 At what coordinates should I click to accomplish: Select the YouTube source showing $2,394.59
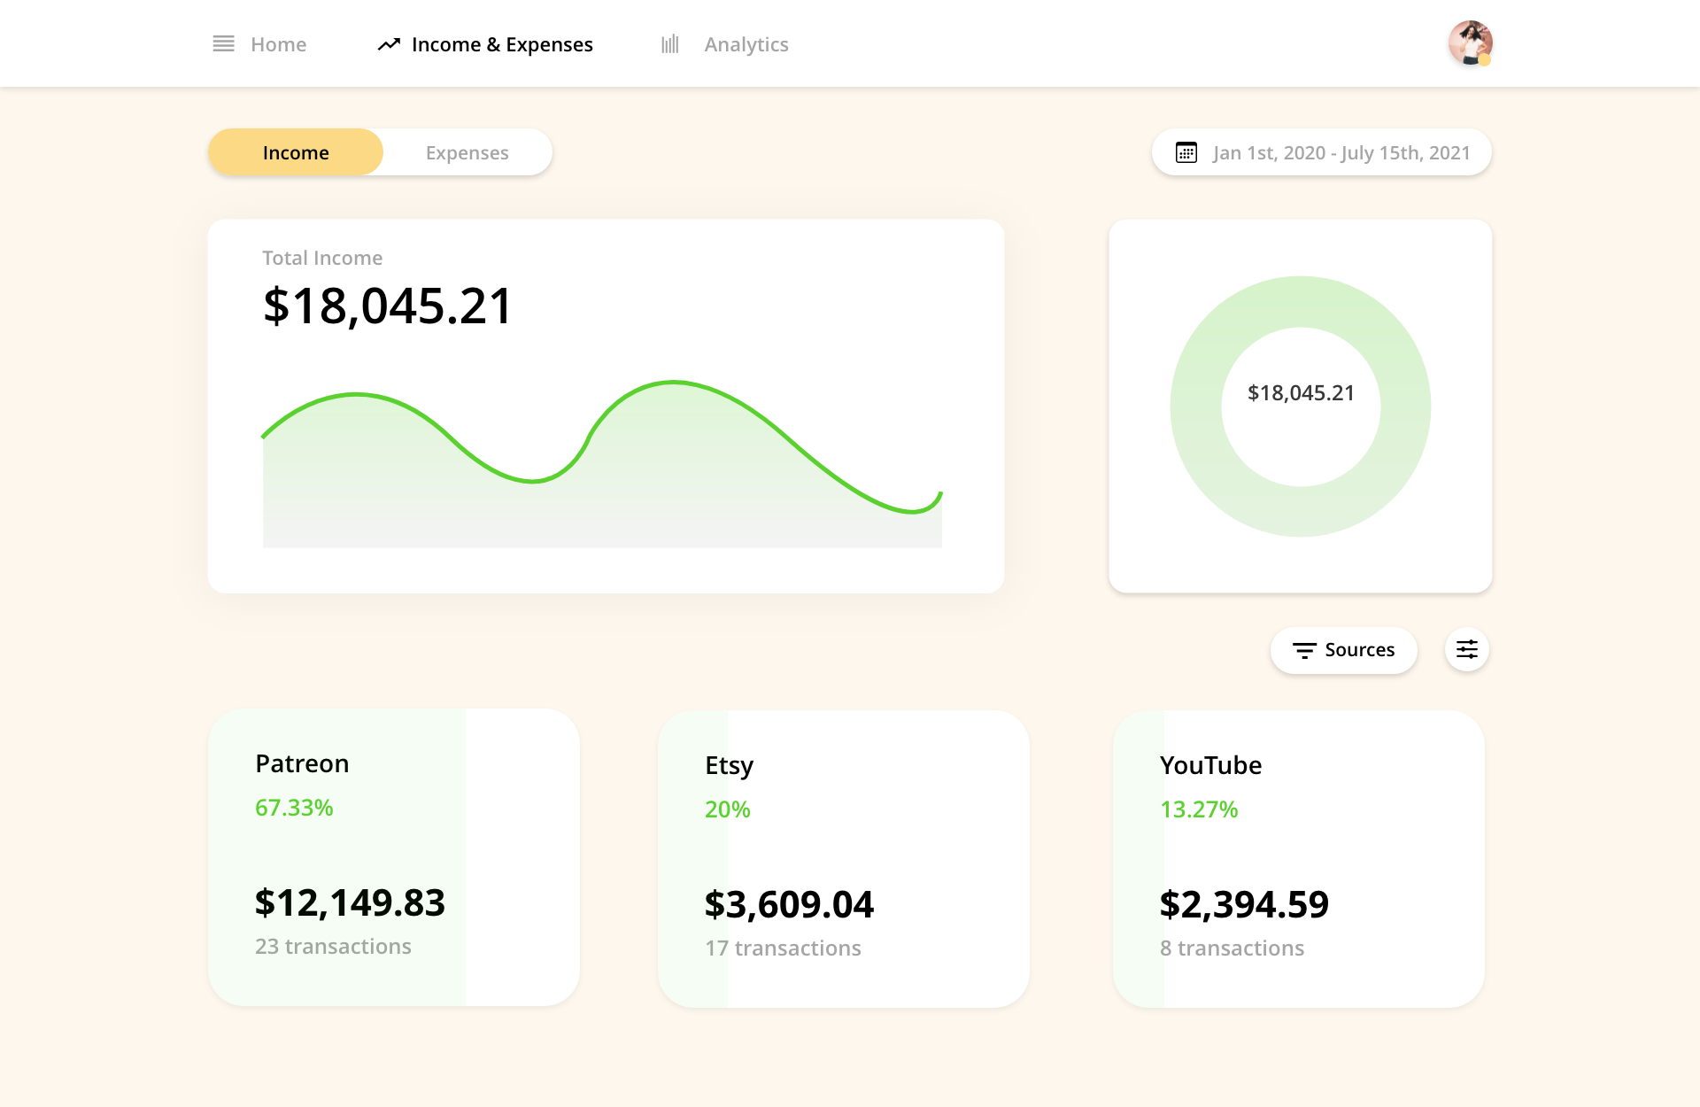[x=1298, y=859]
